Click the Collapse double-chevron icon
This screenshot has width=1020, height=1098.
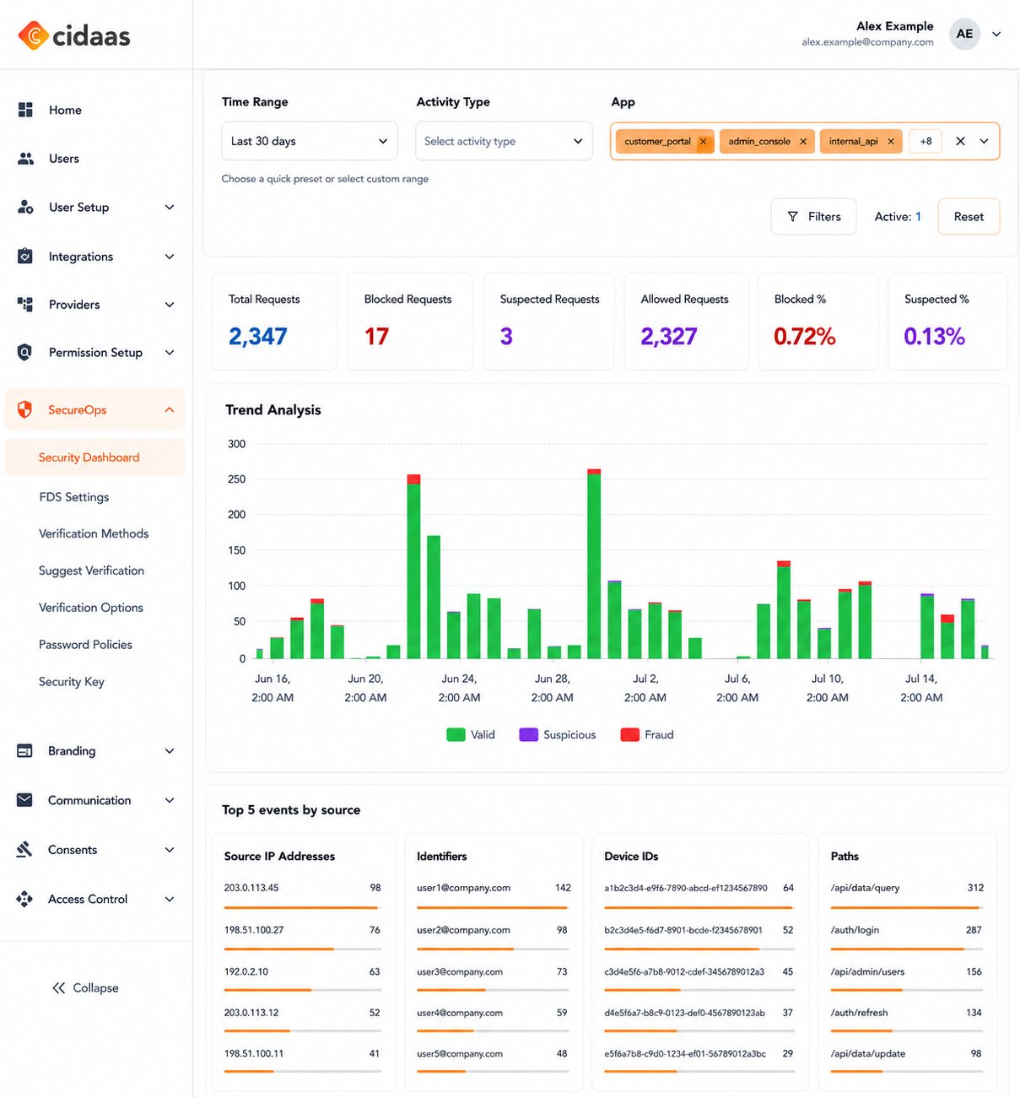(x=58, y=987)
